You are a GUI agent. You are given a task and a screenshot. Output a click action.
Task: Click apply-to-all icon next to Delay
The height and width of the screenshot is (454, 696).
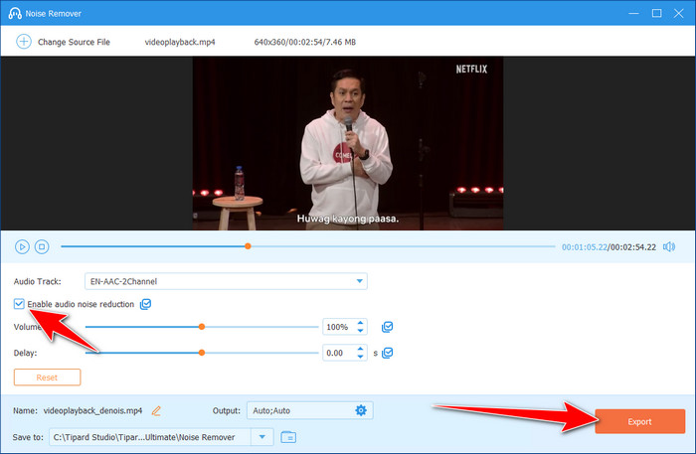(x=387, y=353)
